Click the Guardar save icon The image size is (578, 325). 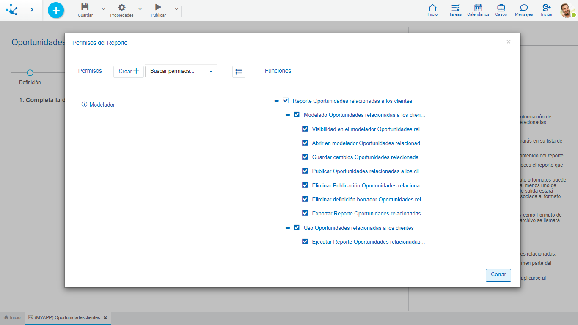point(85,7)
